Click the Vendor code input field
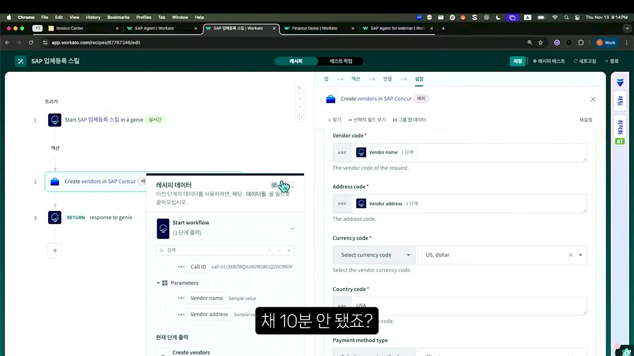The width and height of the screenshot is (634, 356). [460, 153]
